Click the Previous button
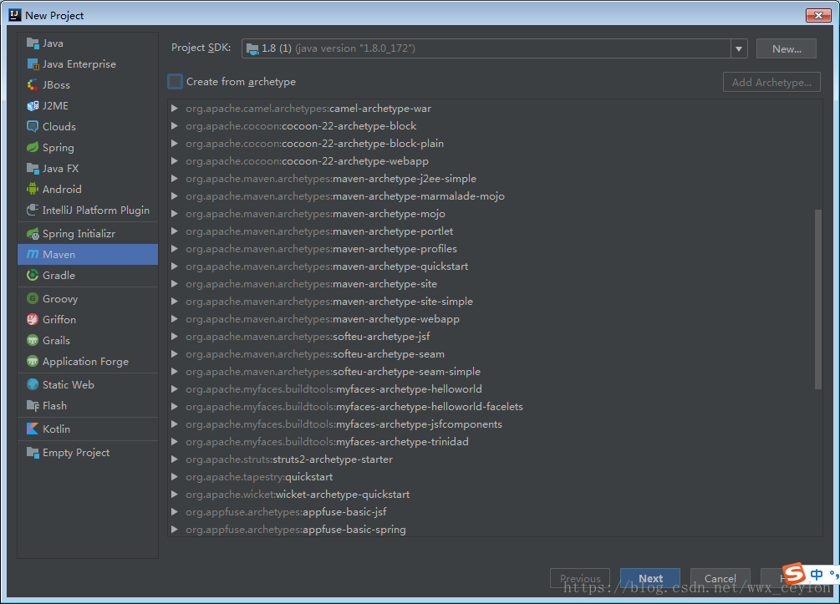This screenshot has width=840, height=604. click(x=580, y=578)
